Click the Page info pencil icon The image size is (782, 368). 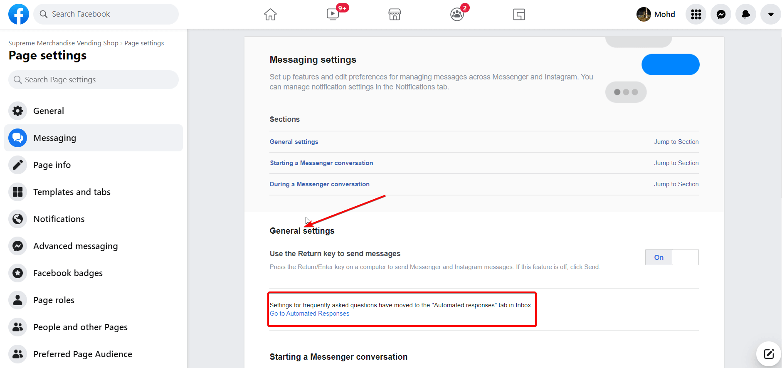click(x=17, y=165)
